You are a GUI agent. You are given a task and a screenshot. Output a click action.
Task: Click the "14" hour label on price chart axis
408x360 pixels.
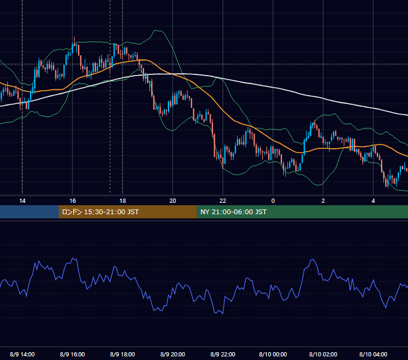[x=22, y=201]
